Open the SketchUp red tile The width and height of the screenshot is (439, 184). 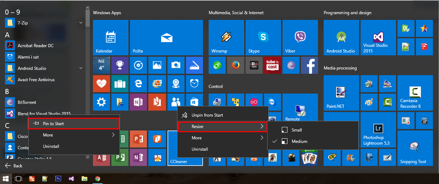pyautogui.click(x=424, y=47)
